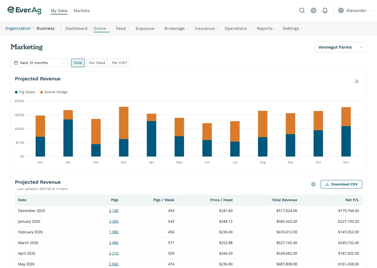The image size is (377, 268).
Task: Go to Markets tab
Action: pos(82,11)
